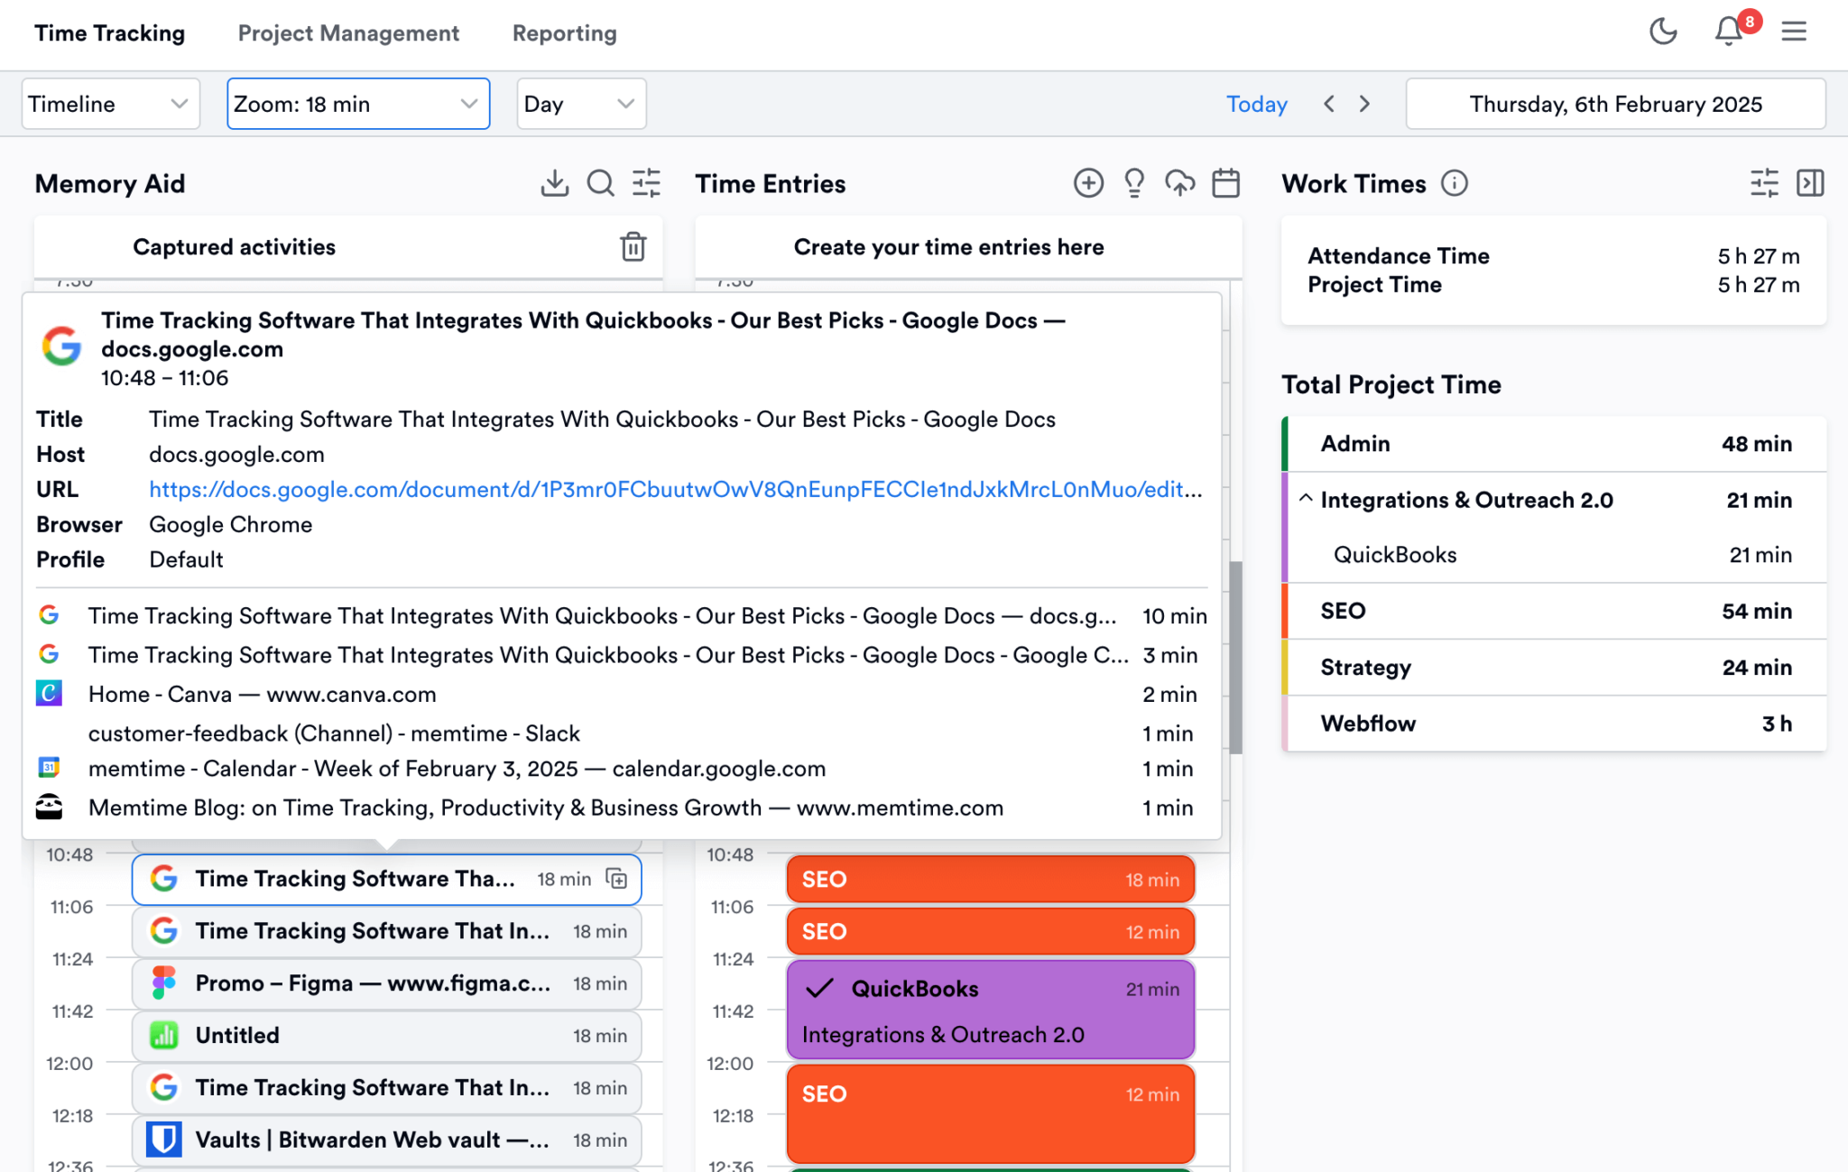Select the 12:00 Time Tracking Software activity
The width and height of the screenshot is (1848, 1172).
click(386, 1088)
